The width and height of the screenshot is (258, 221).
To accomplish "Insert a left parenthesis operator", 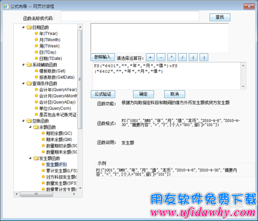I will pos(193,57).
